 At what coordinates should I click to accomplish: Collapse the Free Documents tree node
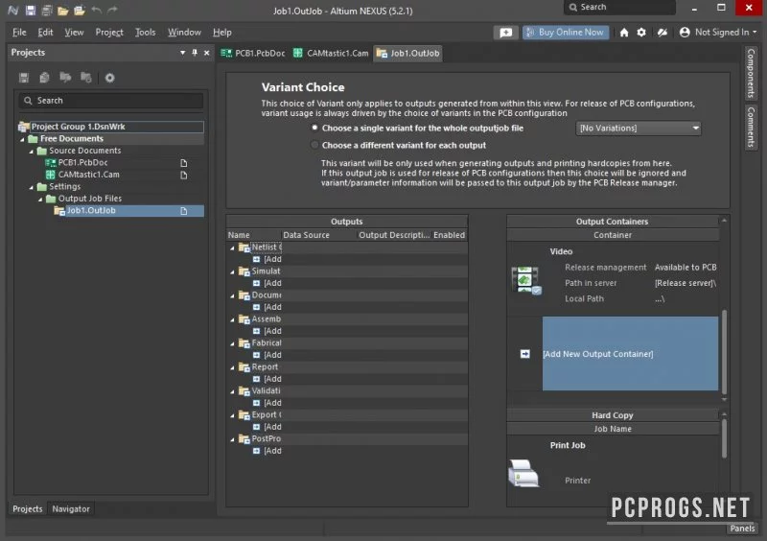point(22,139)
